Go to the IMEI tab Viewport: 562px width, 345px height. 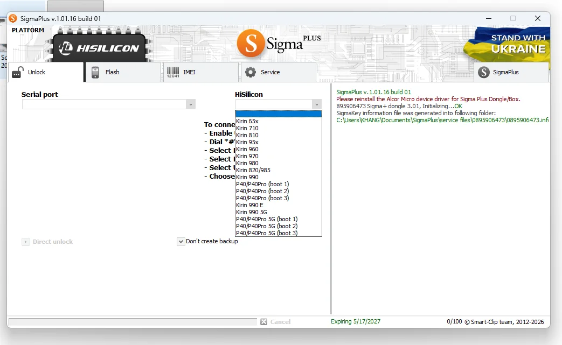pyautogui.click(x=200, y=72)
